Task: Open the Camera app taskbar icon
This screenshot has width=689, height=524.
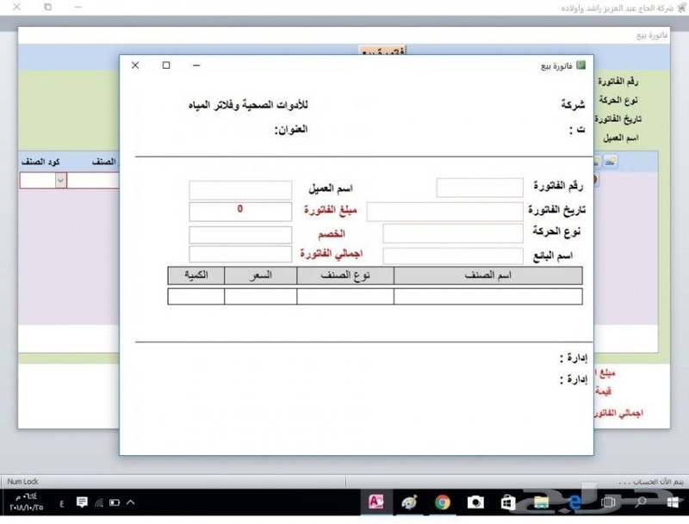Action: pyautogui.click(x=475, y=502)
